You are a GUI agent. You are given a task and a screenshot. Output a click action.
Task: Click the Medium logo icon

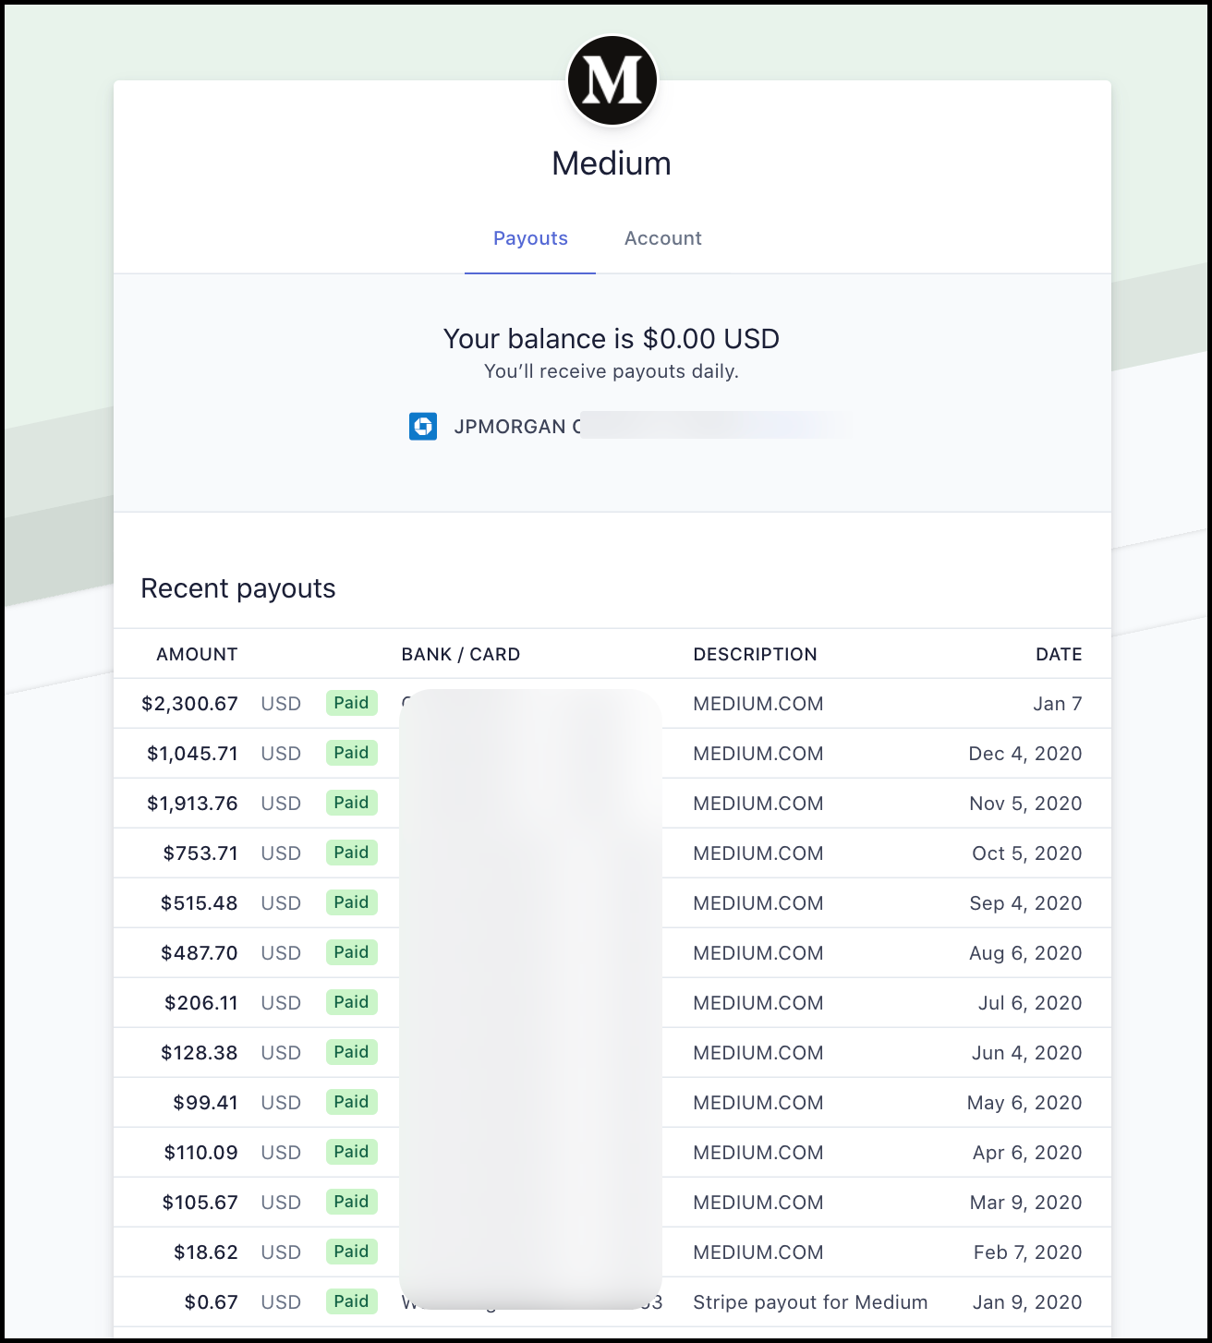point(612,80)
